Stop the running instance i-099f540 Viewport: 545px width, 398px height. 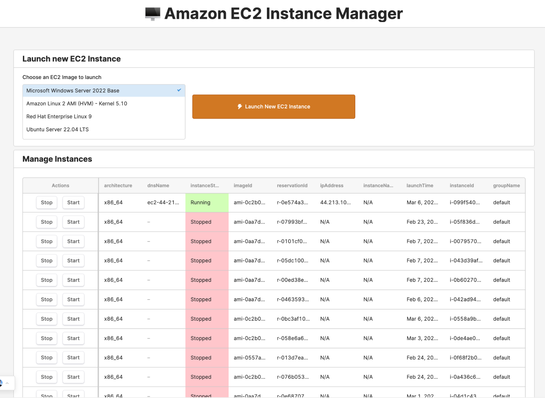(x=47, y=202)
